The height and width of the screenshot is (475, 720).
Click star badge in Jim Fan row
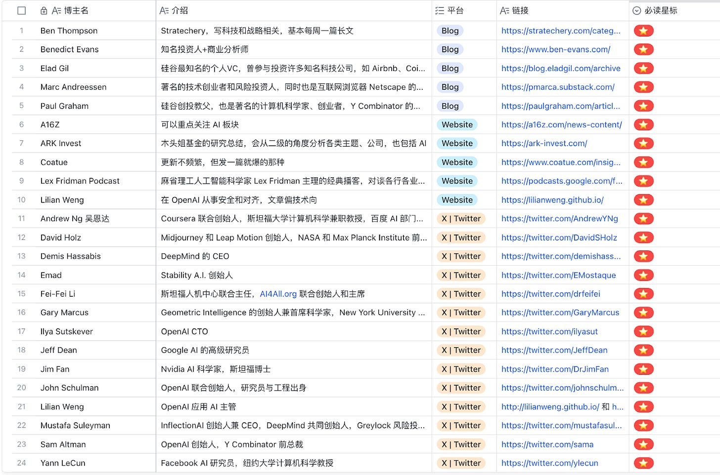(643, 369)
